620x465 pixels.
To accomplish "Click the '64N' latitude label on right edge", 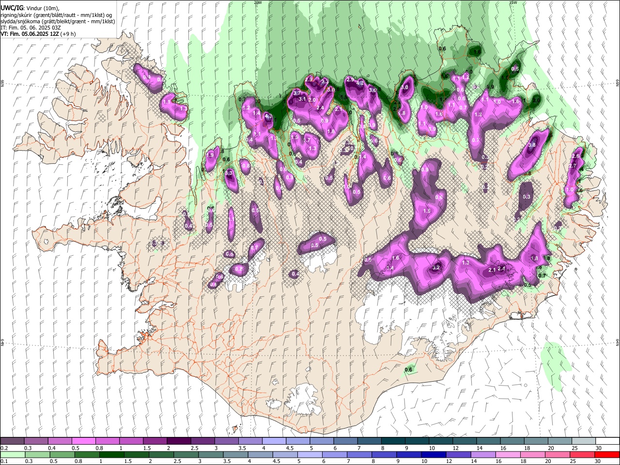I will pyautogui.click(x=618, y=342).
